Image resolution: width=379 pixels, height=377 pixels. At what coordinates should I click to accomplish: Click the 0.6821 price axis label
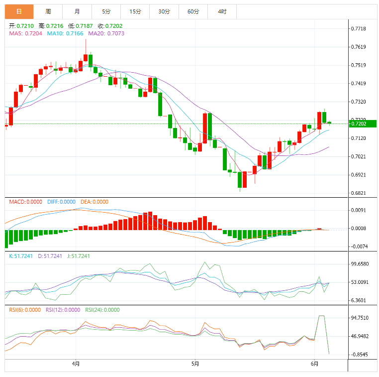pyautogui.click(x=359, y=193)
